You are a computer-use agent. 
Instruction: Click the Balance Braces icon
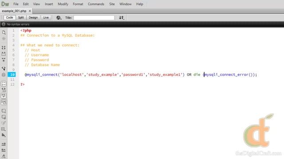coord(4,75)
